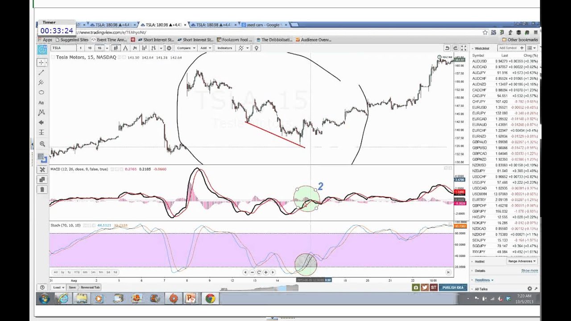Activate the zoom magnifier tool
The width and height of the screenshot is (571, 321).
pyautogui.click(x=42, y=144)
